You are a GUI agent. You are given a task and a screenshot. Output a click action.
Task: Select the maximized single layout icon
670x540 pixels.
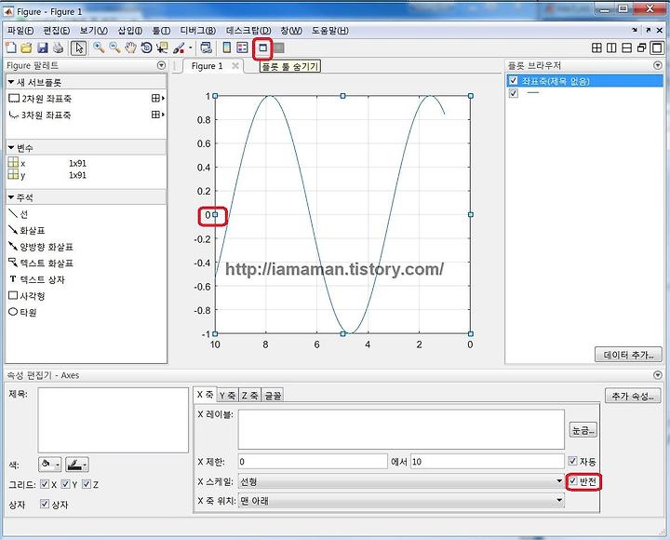[x=657, y=47]
